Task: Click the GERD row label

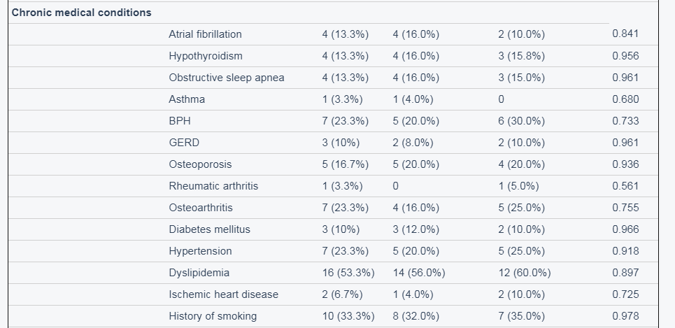Action: tap(184, 143)
